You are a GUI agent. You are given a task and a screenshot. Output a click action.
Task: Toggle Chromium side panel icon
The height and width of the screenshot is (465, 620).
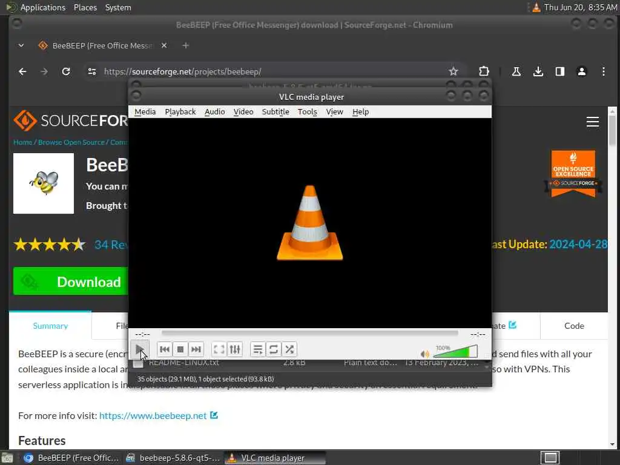pos(559,71)
